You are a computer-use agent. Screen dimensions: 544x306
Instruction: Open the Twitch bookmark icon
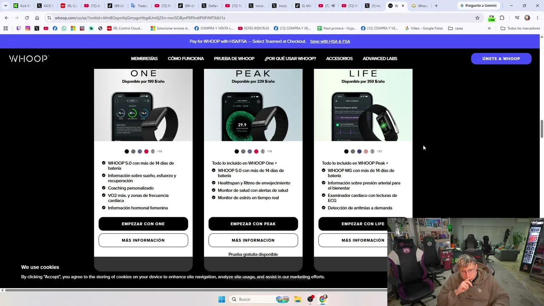(19, 28)
